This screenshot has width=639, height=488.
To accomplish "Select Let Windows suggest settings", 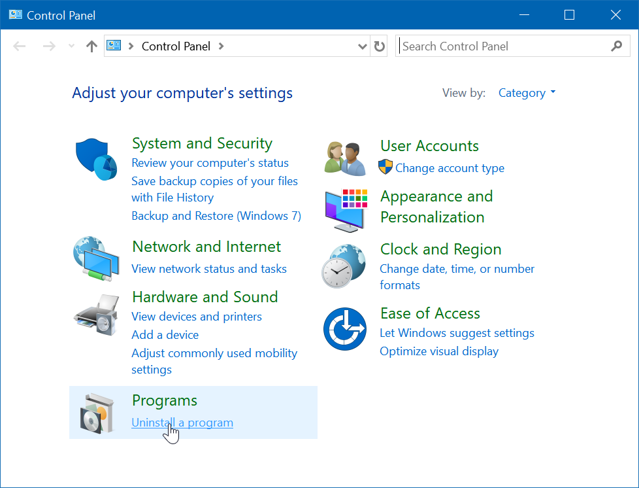I will point(457,332).
